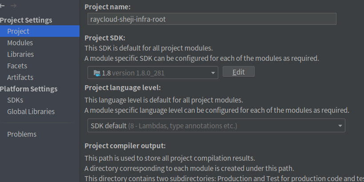Go to Facets settings
The width and height of the screenshot is (364, 182).
coord(17,66)
